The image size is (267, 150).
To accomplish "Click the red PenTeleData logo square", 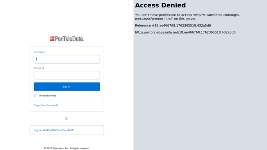I will [x=52, y=39].
